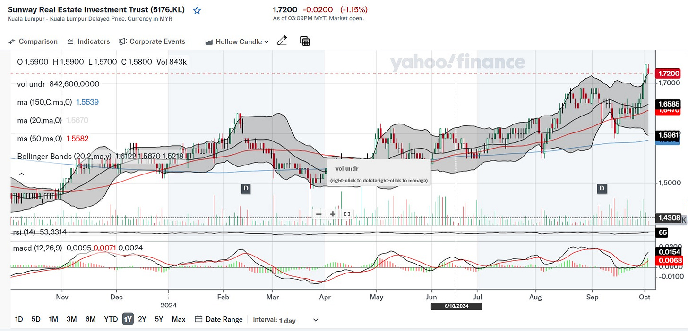Click the dividend D marker near September
This screenshot has width=688, height=331.
click(602, 189)
